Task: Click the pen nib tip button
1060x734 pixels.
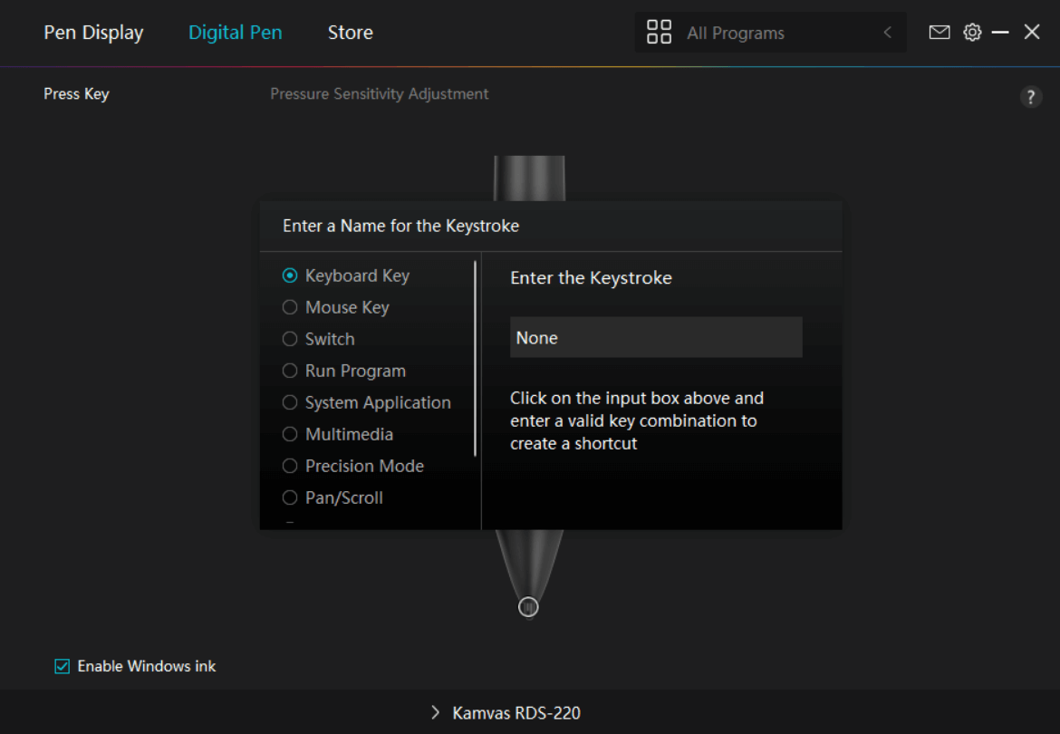Action: pos(528,607)
